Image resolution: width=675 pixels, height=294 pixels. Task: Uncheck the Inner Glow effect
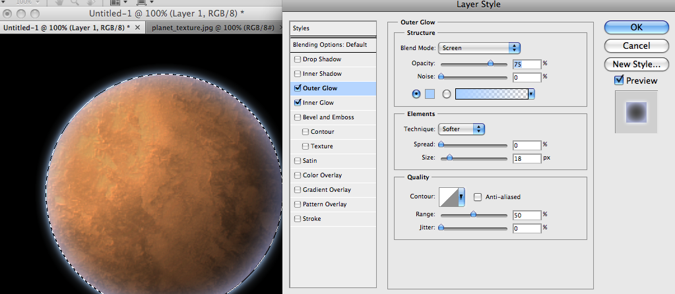[x=298, y=103]
